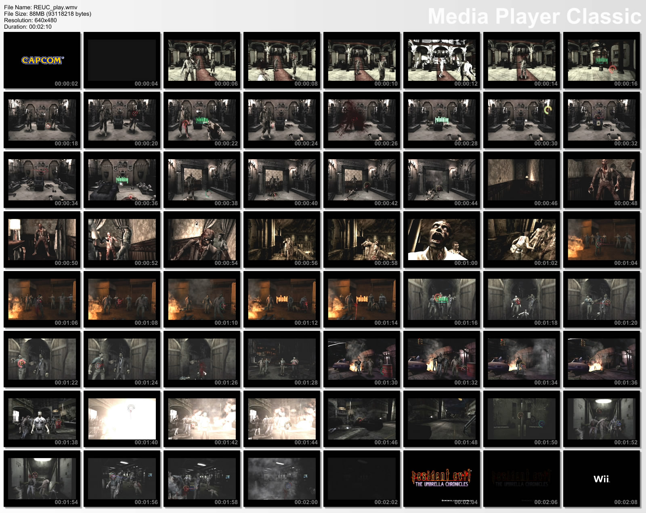Open the doorway zombie thumbnail at 00:00:38
Screen dimensions: 646x513
click(x=202, y=180)
